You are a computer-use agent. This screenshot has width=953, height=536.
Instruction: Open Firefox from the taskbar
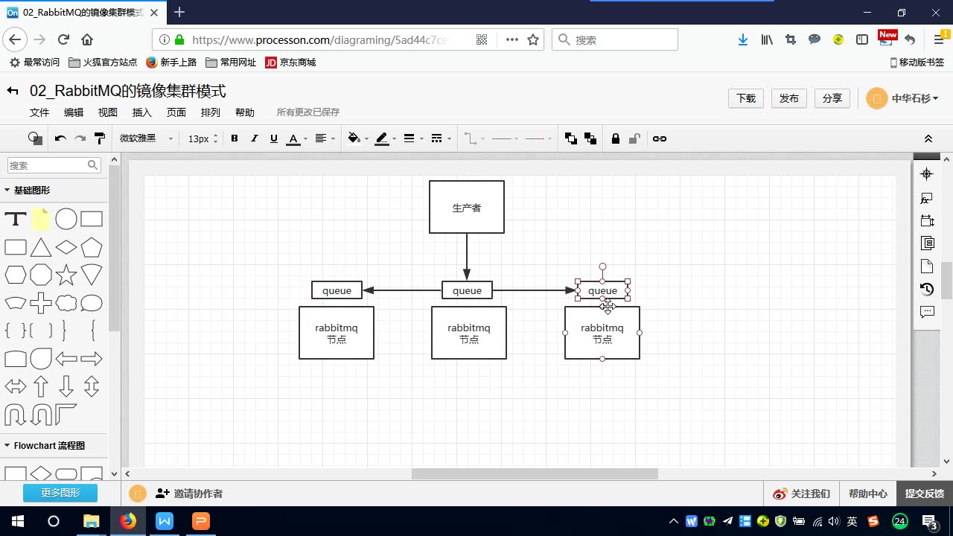point(128,521)
